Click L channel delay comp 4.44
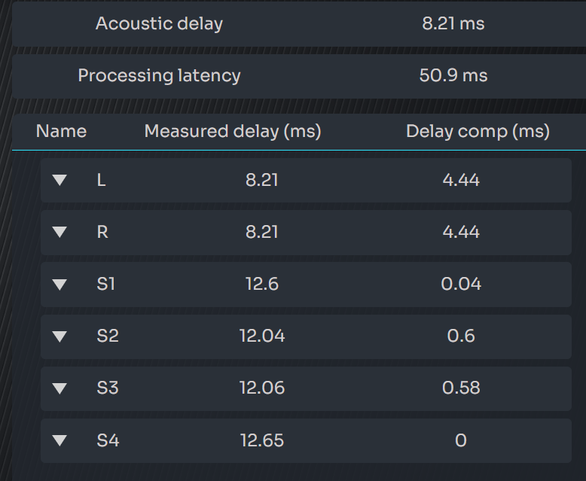This screenshot has width=586, height=481. [x=461, y=181]
